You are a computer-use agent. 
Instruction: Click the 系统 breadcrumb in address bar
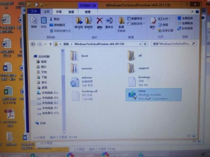click(66, 44)
